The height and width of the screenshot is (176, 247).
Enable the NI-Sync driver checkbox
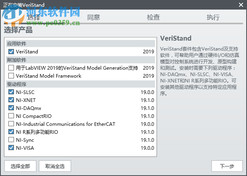pos(11,140)
